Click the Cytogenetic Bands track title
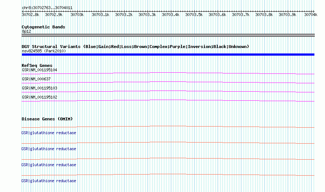Screen dimensions: 325x192 (43, 27)
